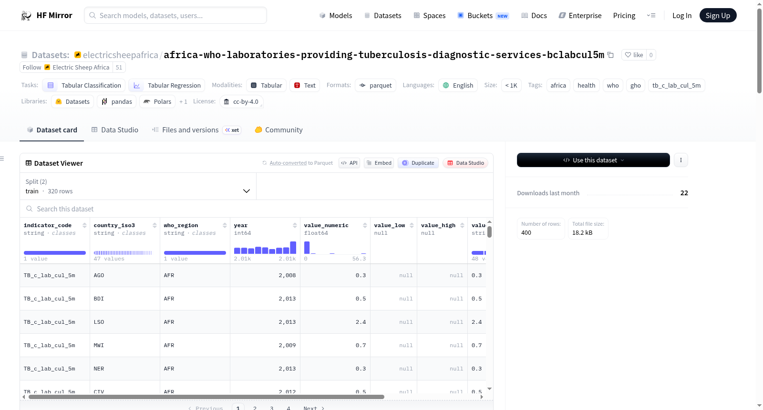Open the additional navigation menu icon
The image size is (763, 410).
(x=651, y=15)
